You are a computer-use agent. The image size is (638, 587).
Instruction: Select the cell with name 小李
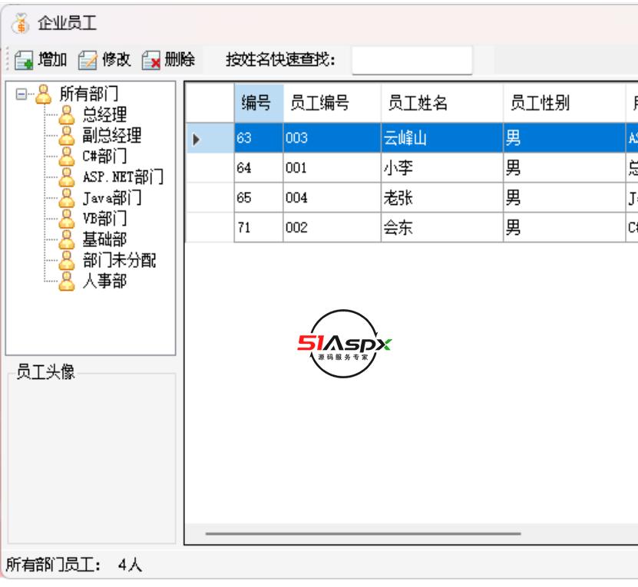(x=442, y=168)
